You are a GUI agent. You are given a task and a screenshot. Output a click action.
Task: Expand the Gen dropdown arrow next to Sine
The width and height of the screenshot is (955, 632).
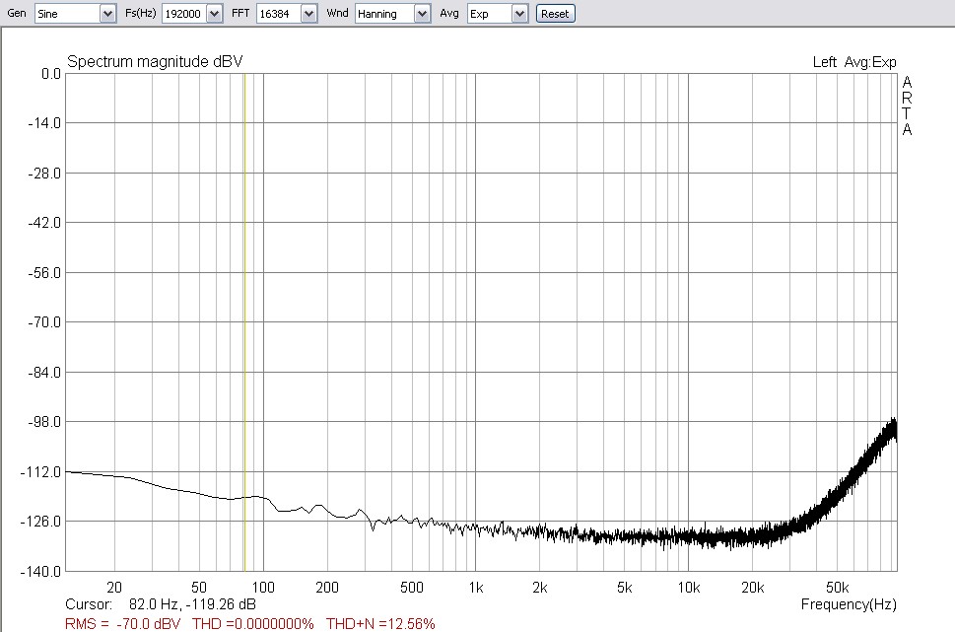click(107, 14)
